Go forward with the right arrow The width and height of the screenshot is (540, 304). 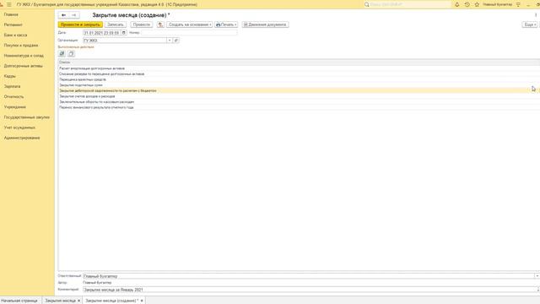(x=74, y=15)
